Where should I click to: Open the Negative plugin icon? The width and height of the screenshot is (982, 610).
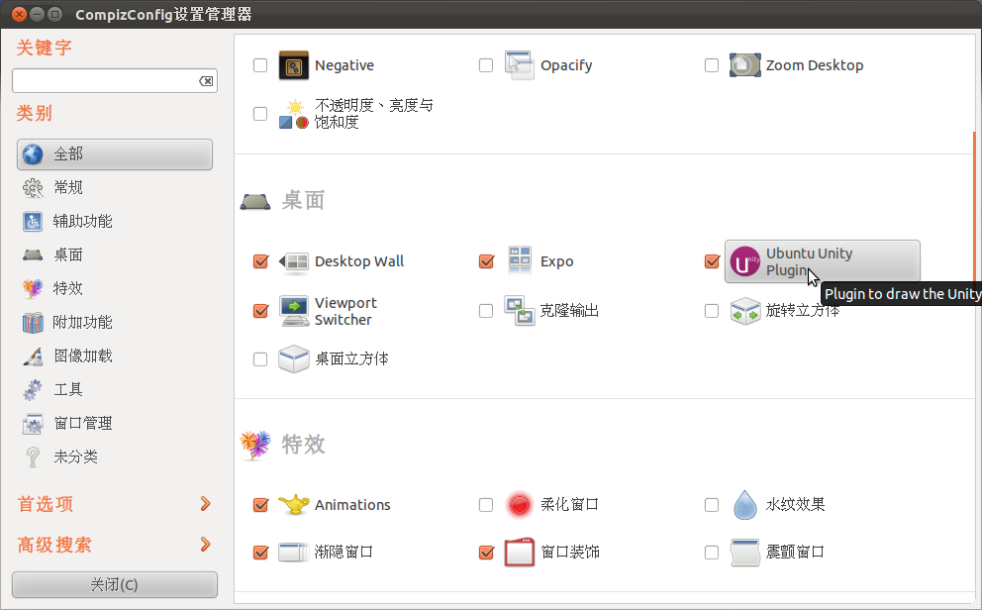[294, 65]
